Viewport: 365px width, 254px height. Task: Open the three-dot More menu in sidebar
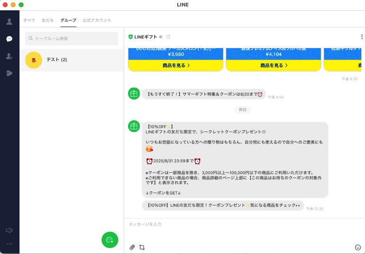click(x=9, y=244)
